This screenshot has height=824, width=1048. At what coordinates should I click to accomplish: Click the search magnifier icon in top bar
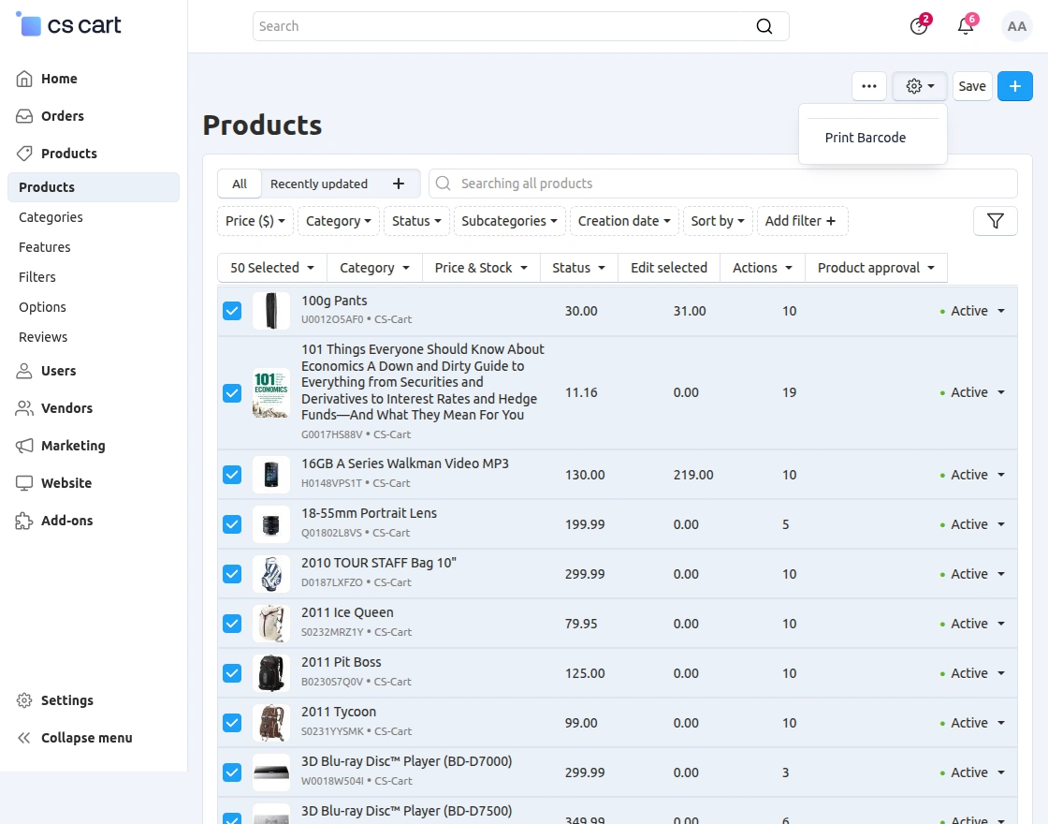764,26
